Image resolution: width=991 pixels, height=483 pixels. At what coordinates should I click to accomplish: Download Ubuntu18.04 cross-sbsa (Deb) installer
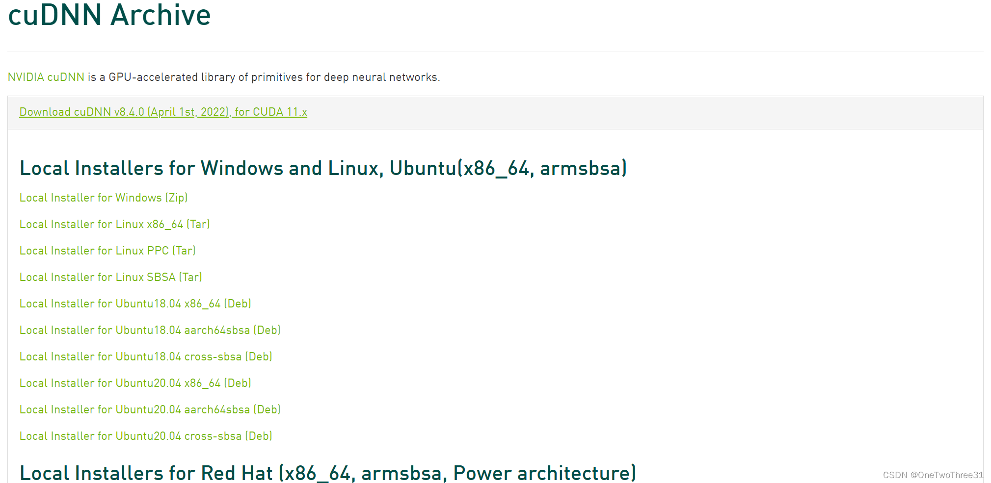coord(146,356)
